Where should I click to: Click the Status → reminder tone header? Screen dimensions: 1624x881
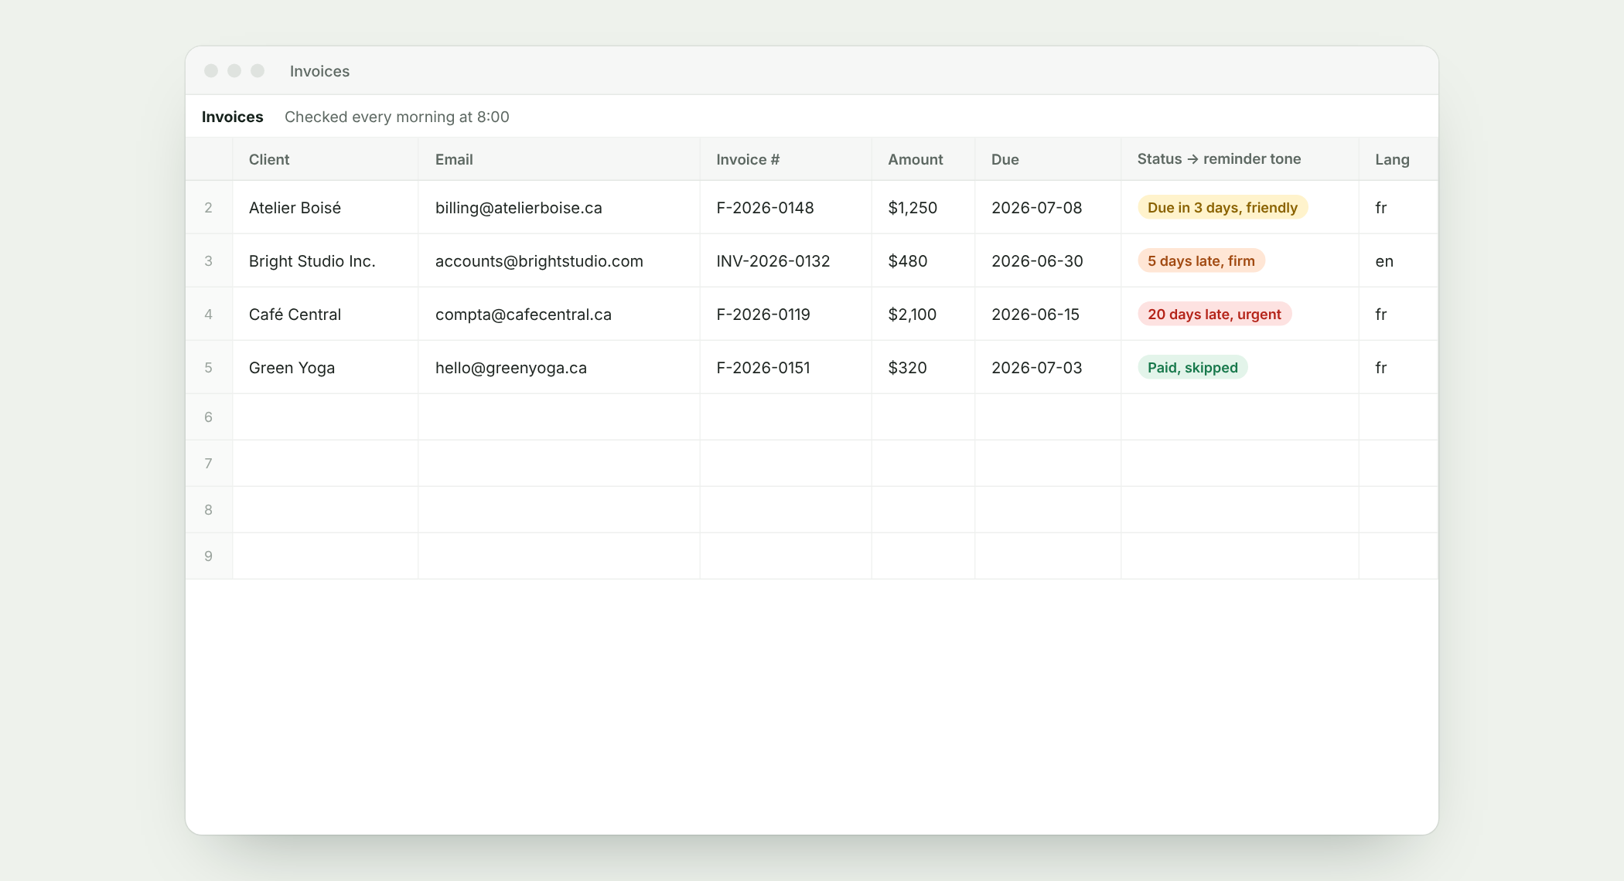pyautogui.click(x=1240, y=159)
